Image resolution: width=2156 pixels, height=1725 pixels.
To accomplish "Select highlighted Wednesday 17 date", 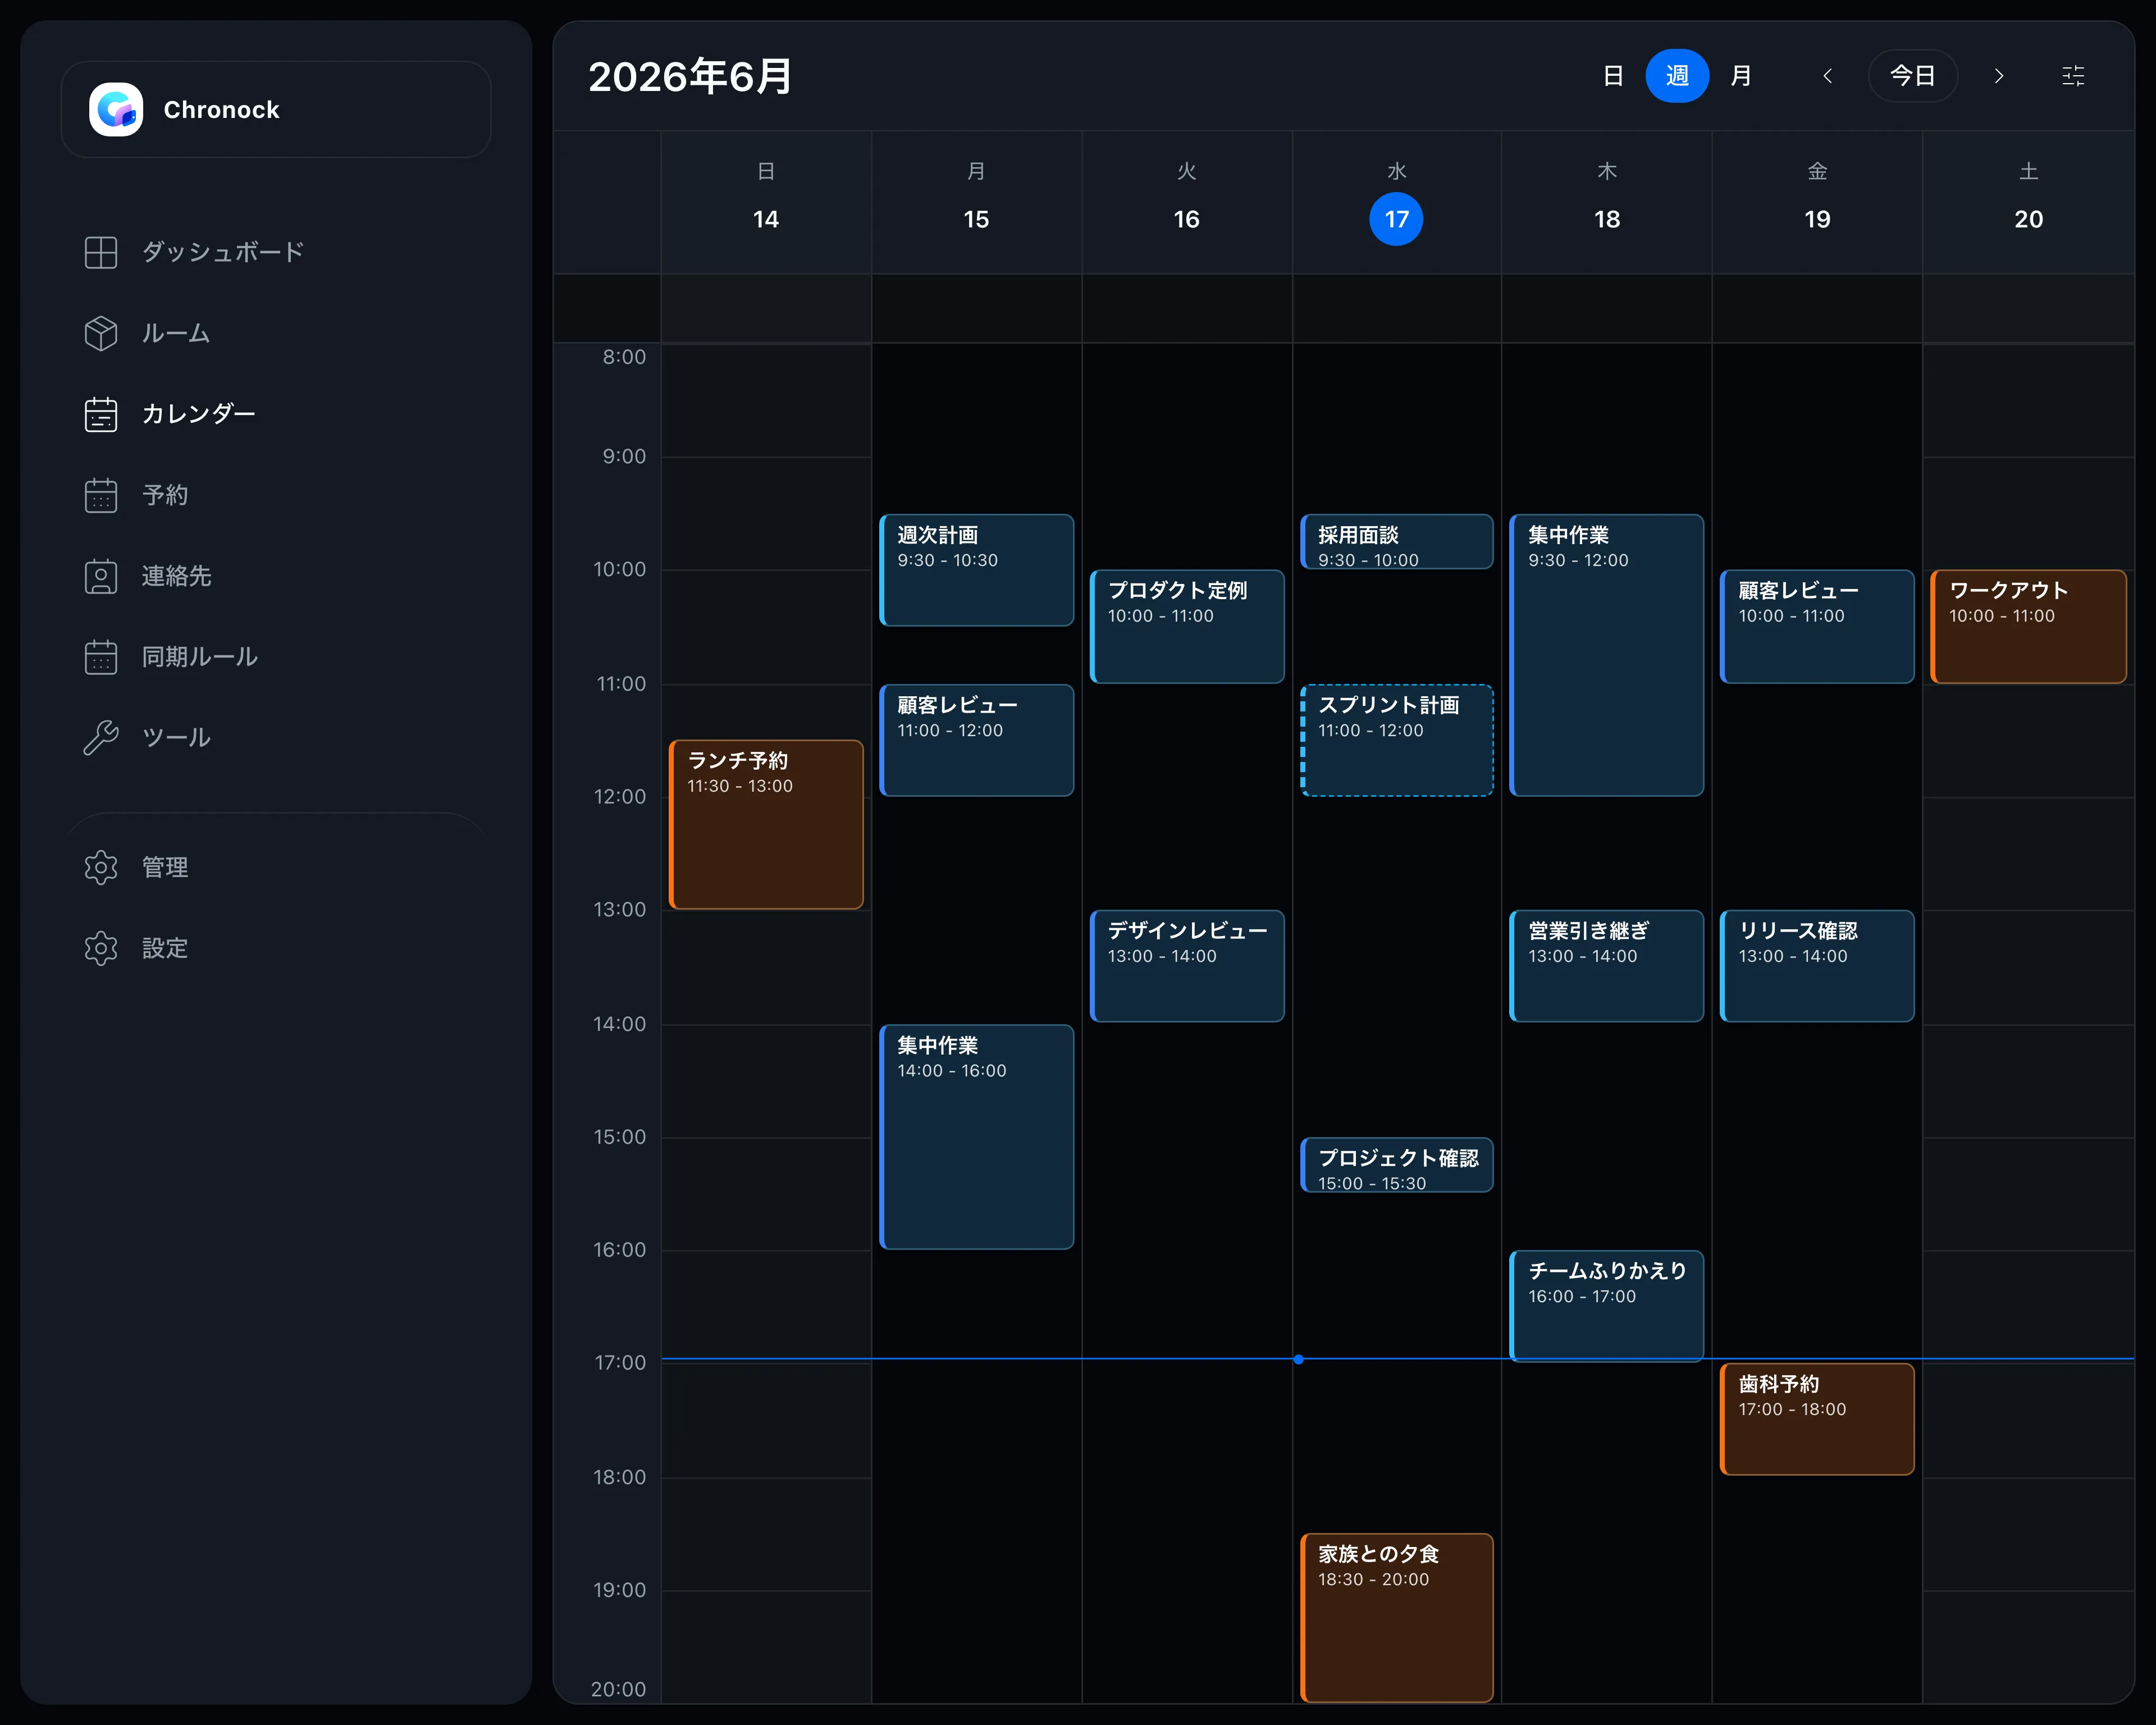I will (1396, 219).
